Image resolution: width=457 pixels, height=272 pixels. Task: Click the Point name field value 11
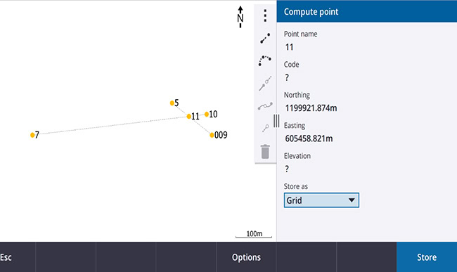[x=289, y=47]
